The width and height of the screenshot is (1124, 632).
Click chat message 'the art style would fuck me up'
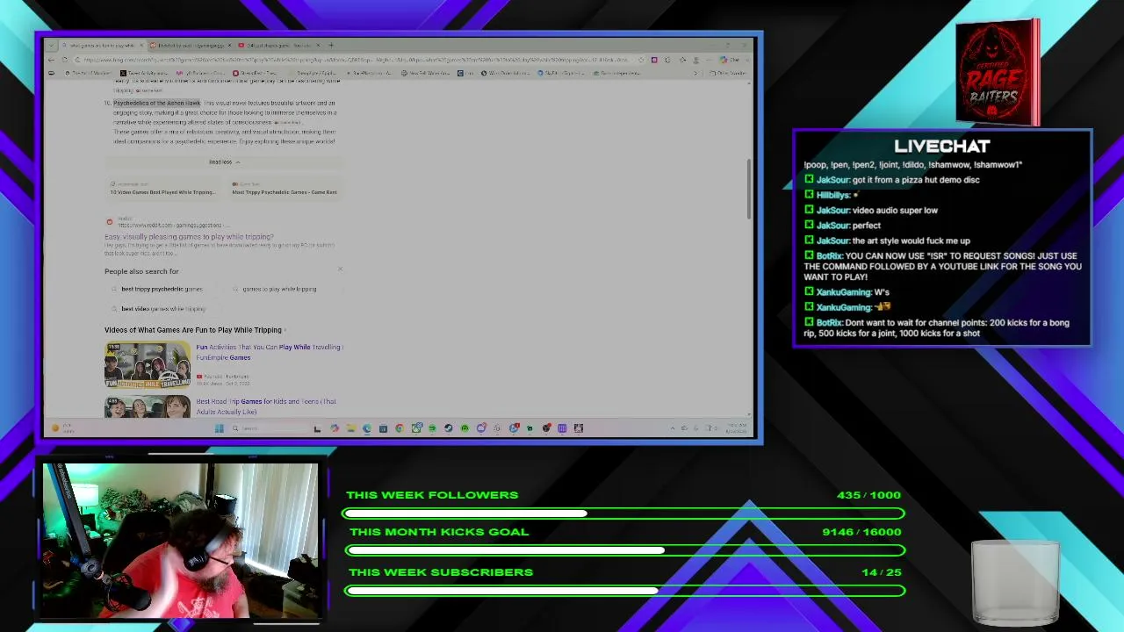click(x=911, y=241)
